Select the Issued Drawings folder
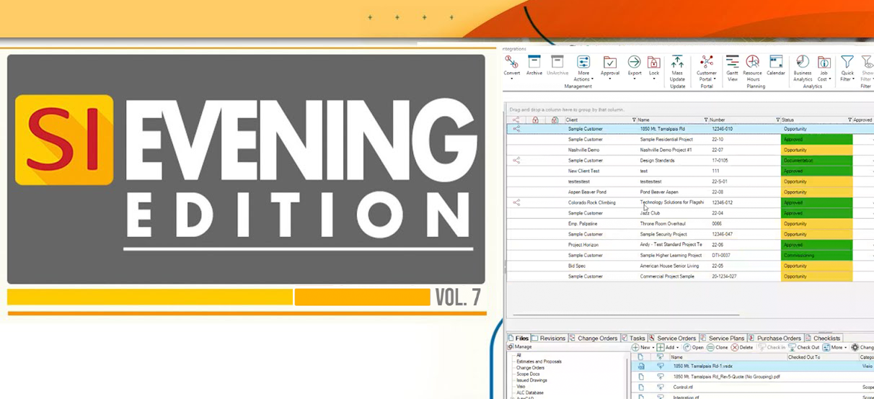Screen dimensions: 874x399 [532, 380]
